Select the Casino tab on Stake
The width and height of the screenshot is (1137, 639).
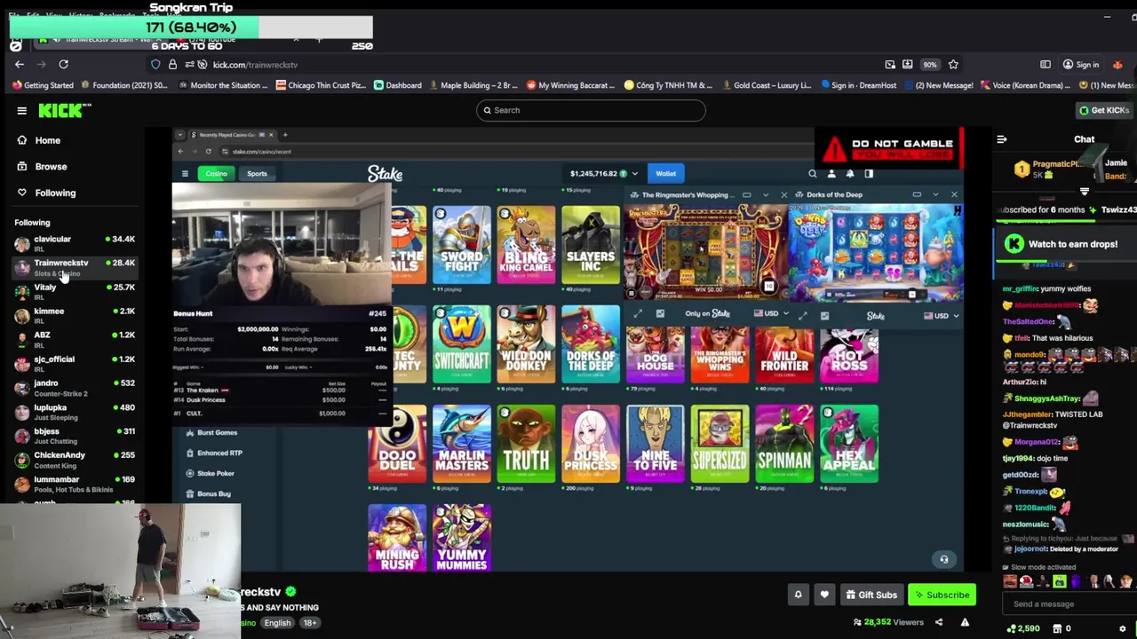click(217, 173)
